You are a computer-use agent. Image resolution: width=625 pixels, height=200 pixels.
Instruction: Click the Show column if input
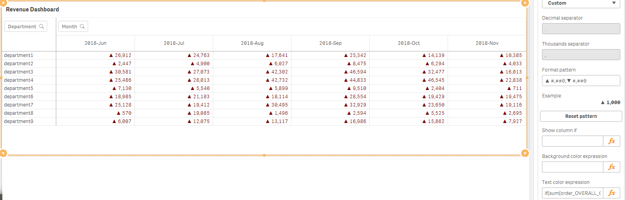(x=572, y=141)
